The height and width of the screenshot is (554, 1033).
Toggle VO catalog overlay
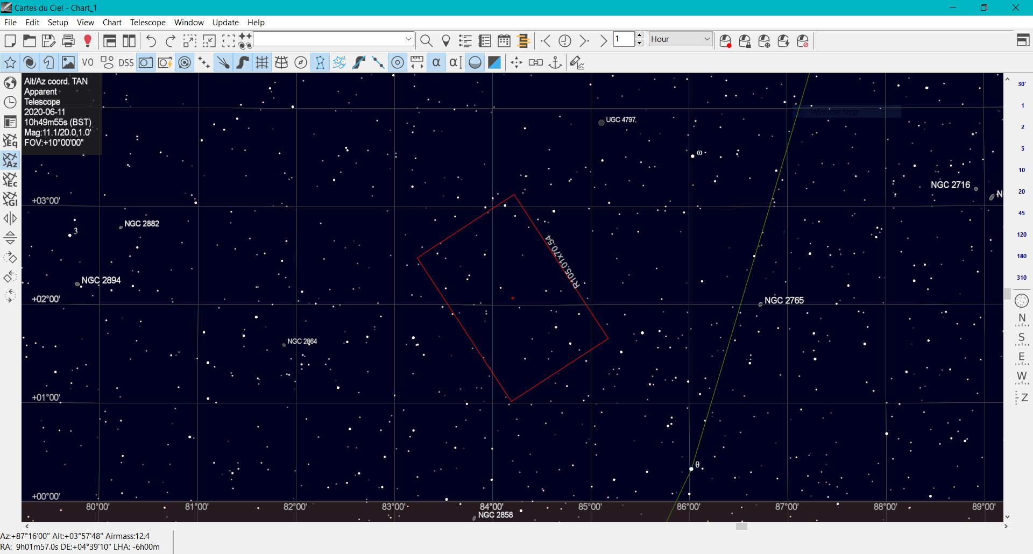click(88, 63)
